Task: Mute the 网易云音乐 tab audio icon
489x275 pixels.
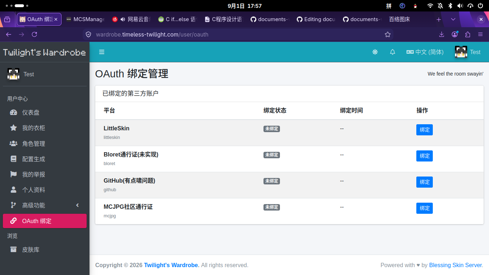Action: [123, 19]
